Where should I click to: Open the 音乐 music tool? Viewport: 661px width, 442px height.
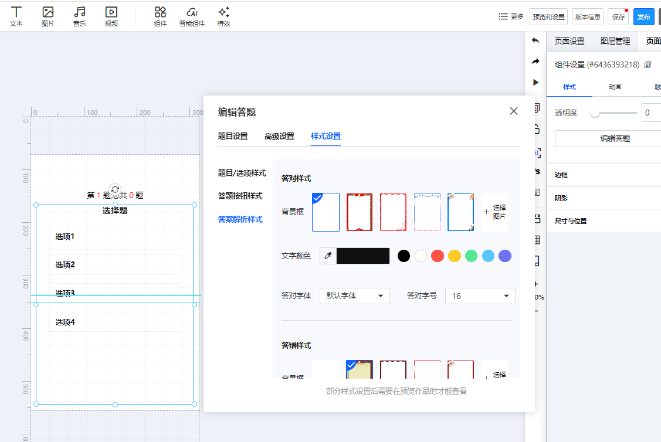click(x=80, y=16)
